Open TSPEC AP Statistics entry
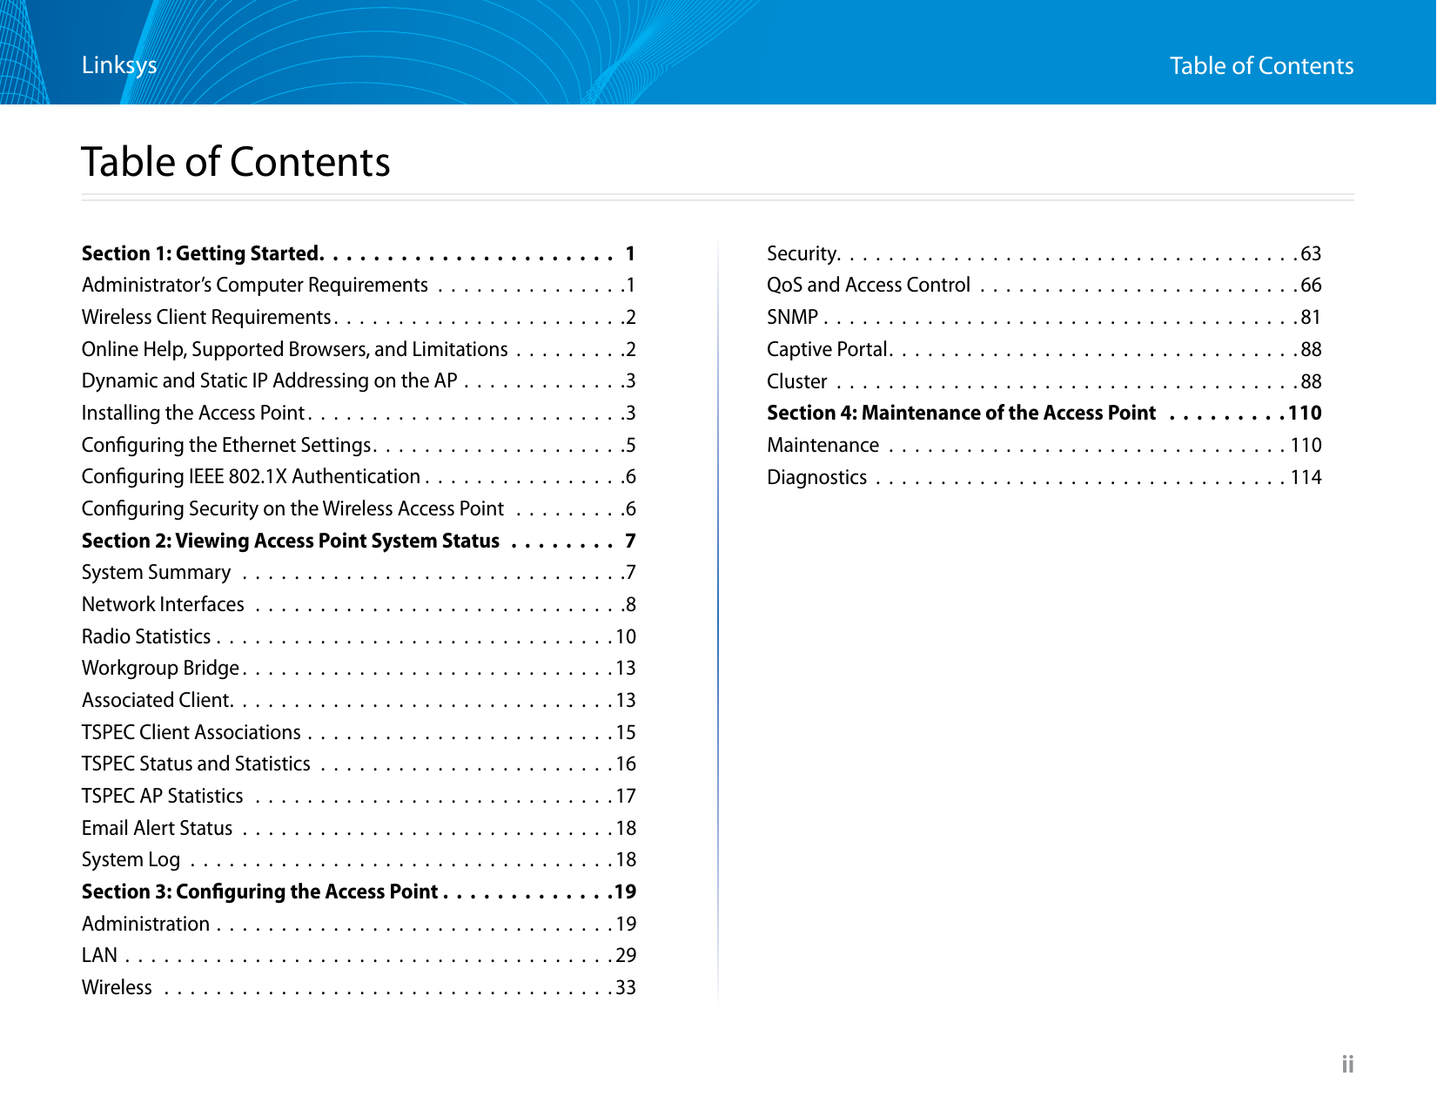Viewport: 1437px width, 1110px height. point(359,796)
